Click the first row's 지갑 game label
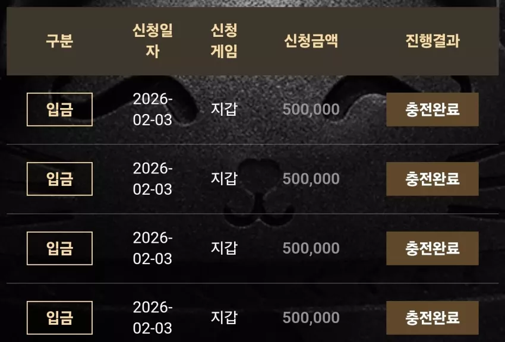Viewport: 505px width, 342px height. coord(224,109)
